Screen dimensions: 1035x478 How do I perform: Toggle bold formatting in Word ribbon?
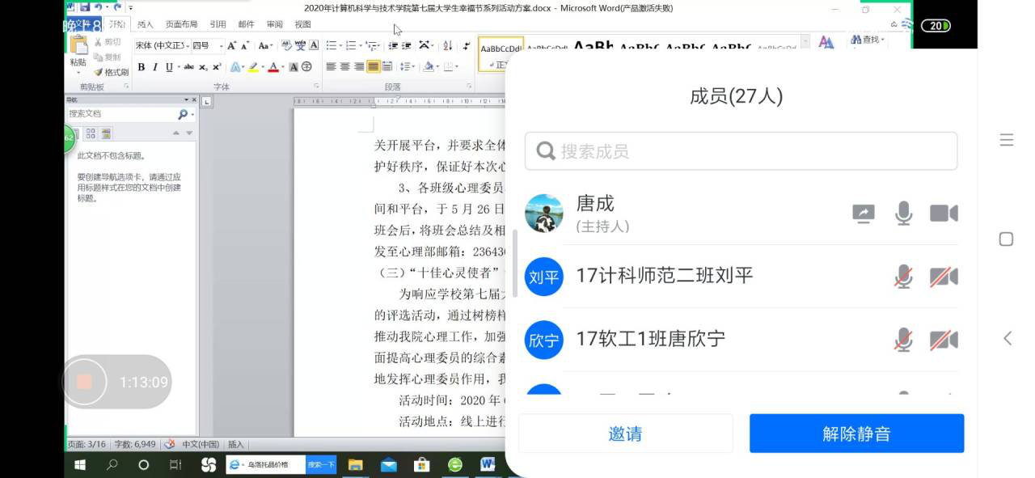(142, 67)
